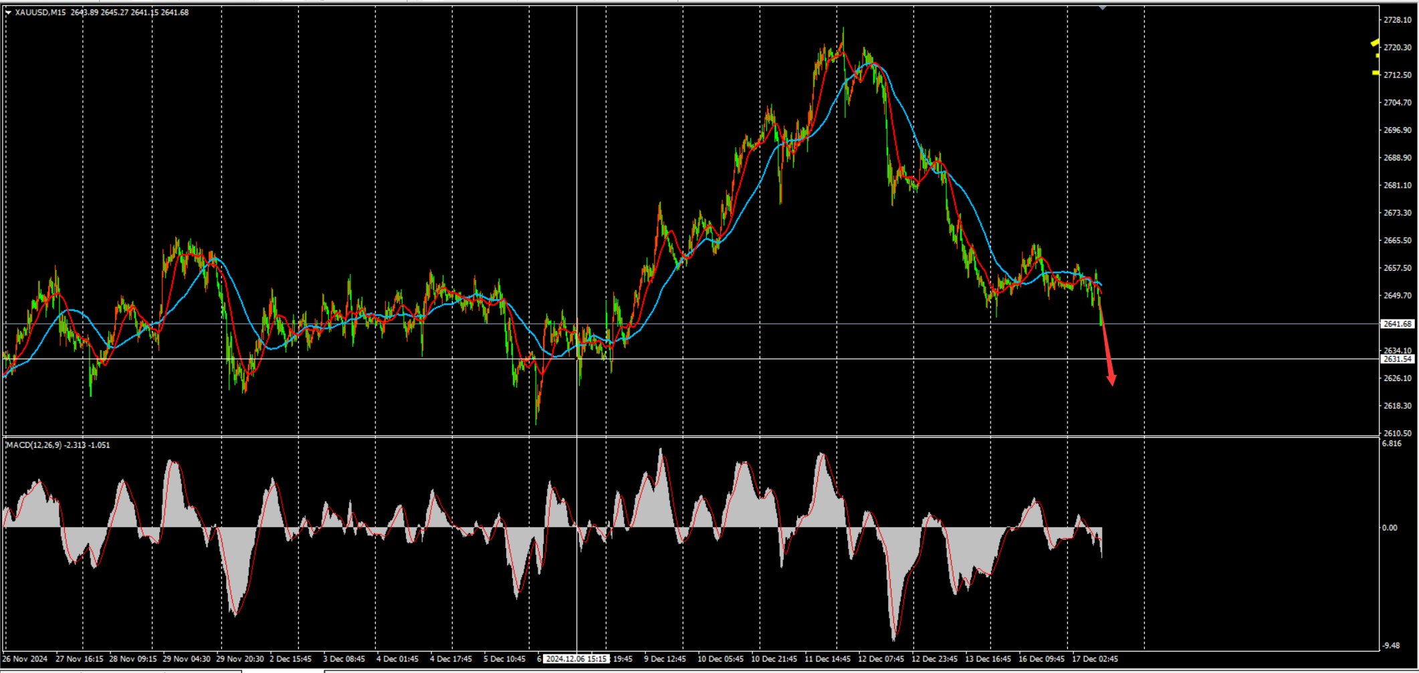This screenshot has height=673, width=1419.
Task: Click MACD scale value 0.00
Action: (x=1390, y=528)
